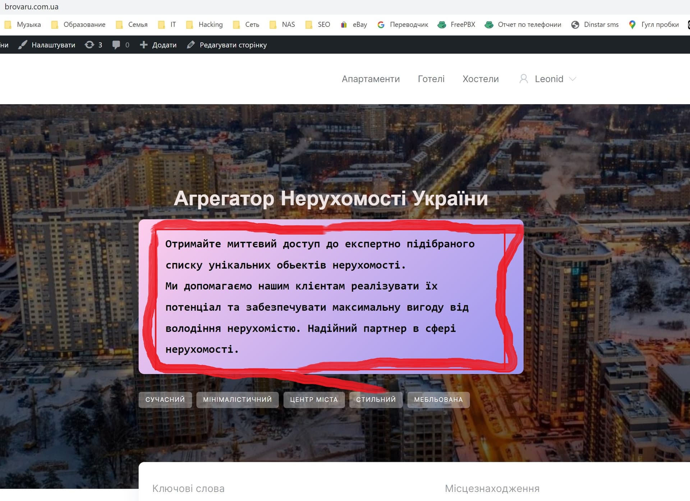This screenshot has width=690, height=501.
Task: Open the Семья bookmarks folder
Action: coord(132,24)
